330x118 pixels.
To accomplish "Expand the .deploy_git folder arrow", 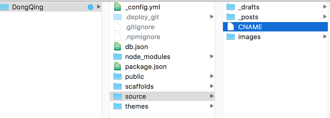I will click(x=212, y=17).
